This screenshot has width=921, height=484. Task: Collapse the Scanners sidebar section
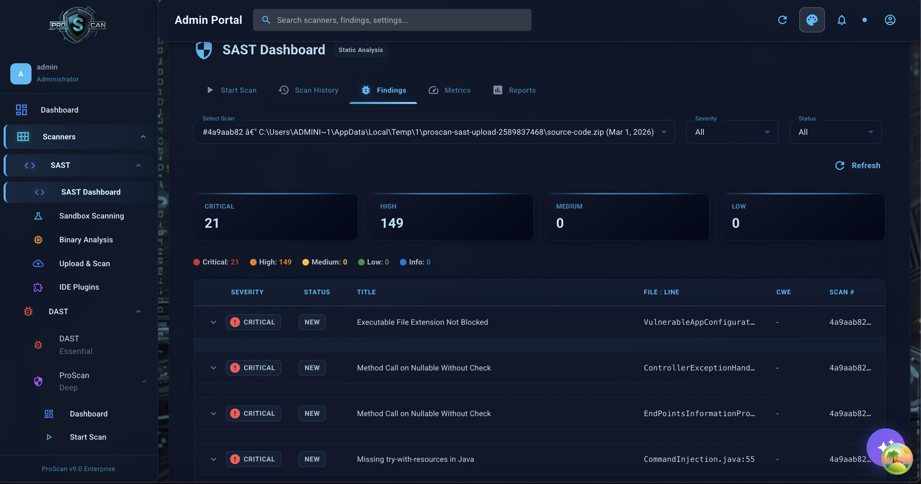coord(143,137)
